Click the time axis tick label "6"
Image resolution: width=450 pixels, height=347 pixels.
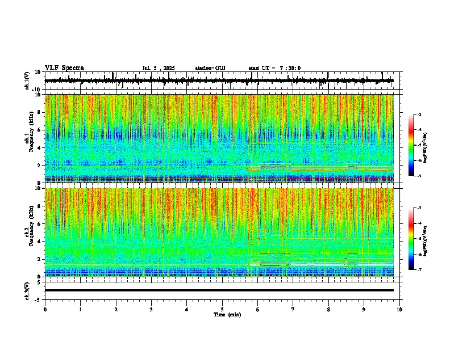(258, 310)
